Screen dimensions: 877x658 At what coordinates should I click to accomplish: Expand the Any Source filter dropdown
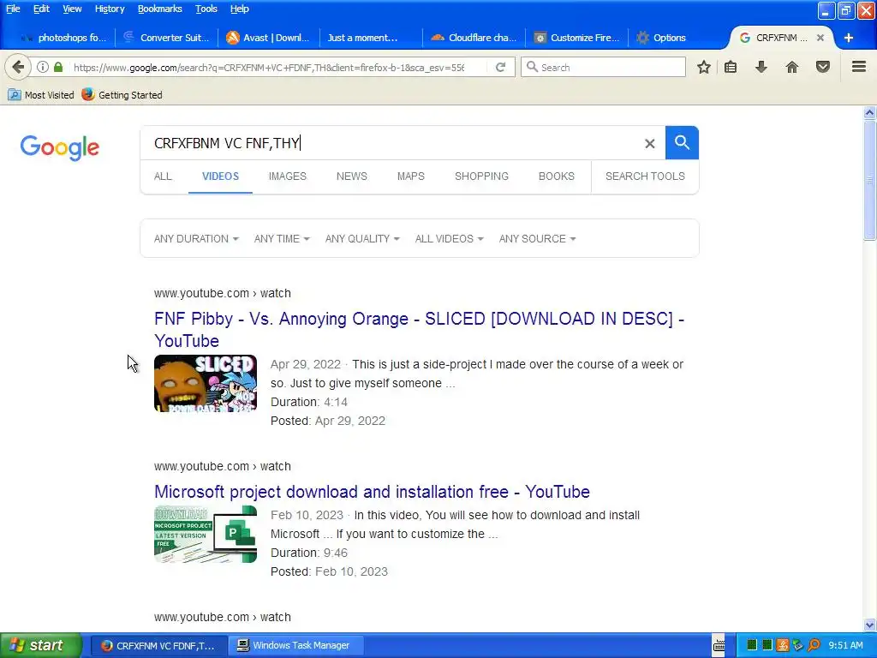538,239
